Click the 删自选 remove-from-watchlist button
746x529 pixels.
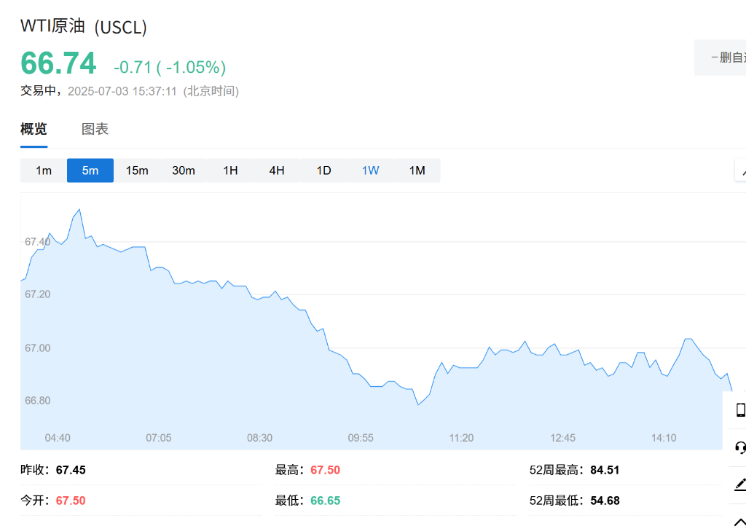(x=723, y=58)
